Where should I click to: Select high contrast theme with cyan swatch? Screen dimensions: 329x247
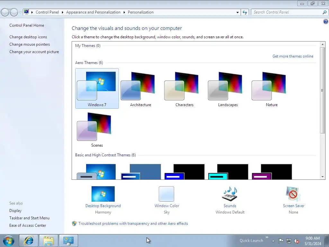click(228, 172)
